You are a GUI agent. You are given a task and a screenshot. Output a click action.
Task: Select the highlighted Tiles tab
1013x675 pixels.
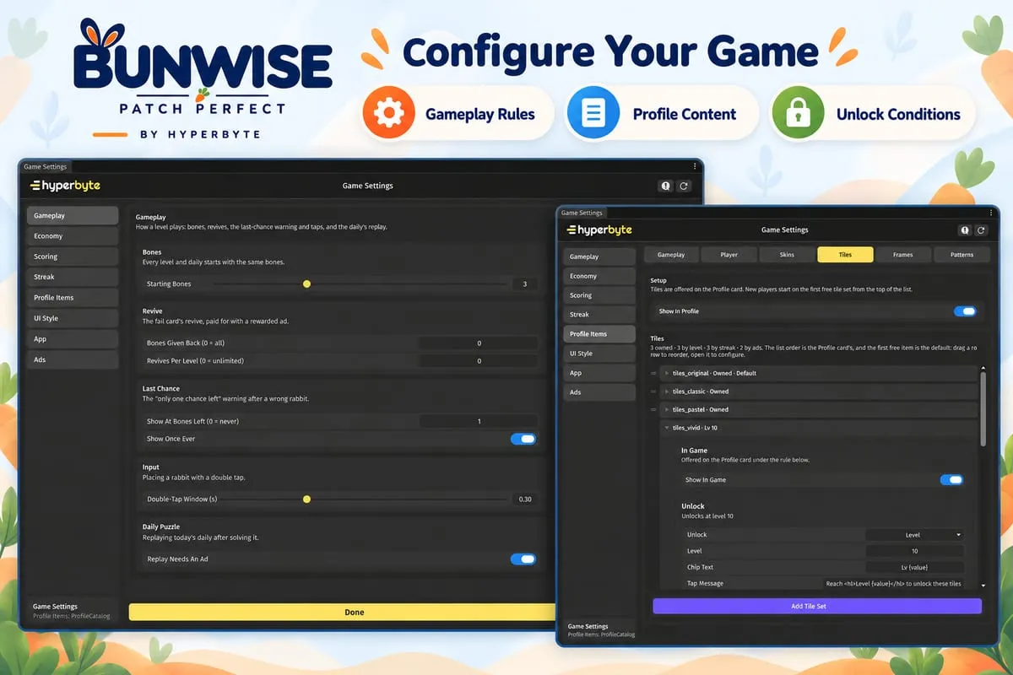pos(845,254)
